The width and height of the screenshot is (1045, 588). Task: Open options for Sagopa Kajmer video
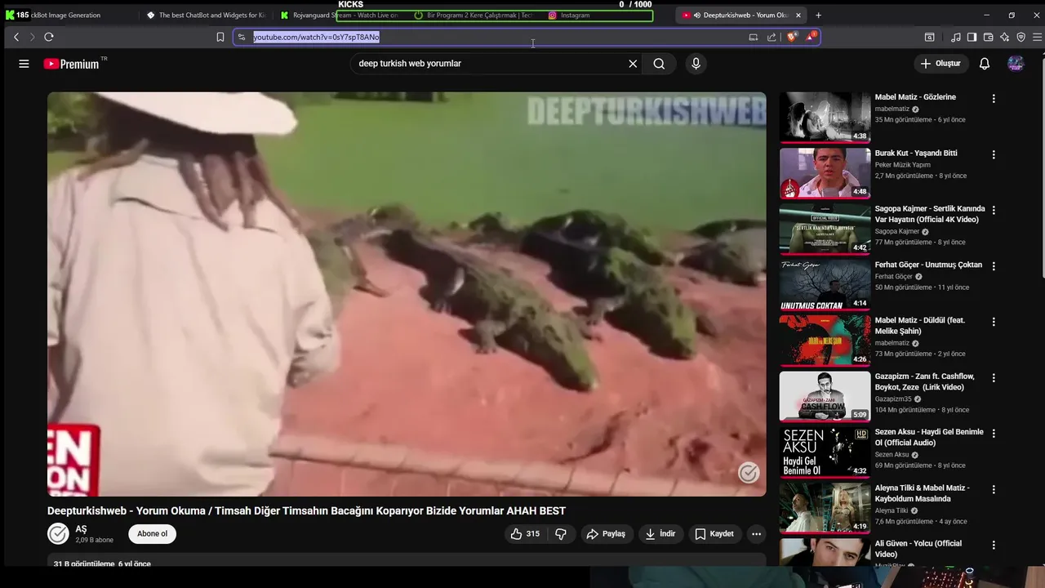tap(994, 210)
